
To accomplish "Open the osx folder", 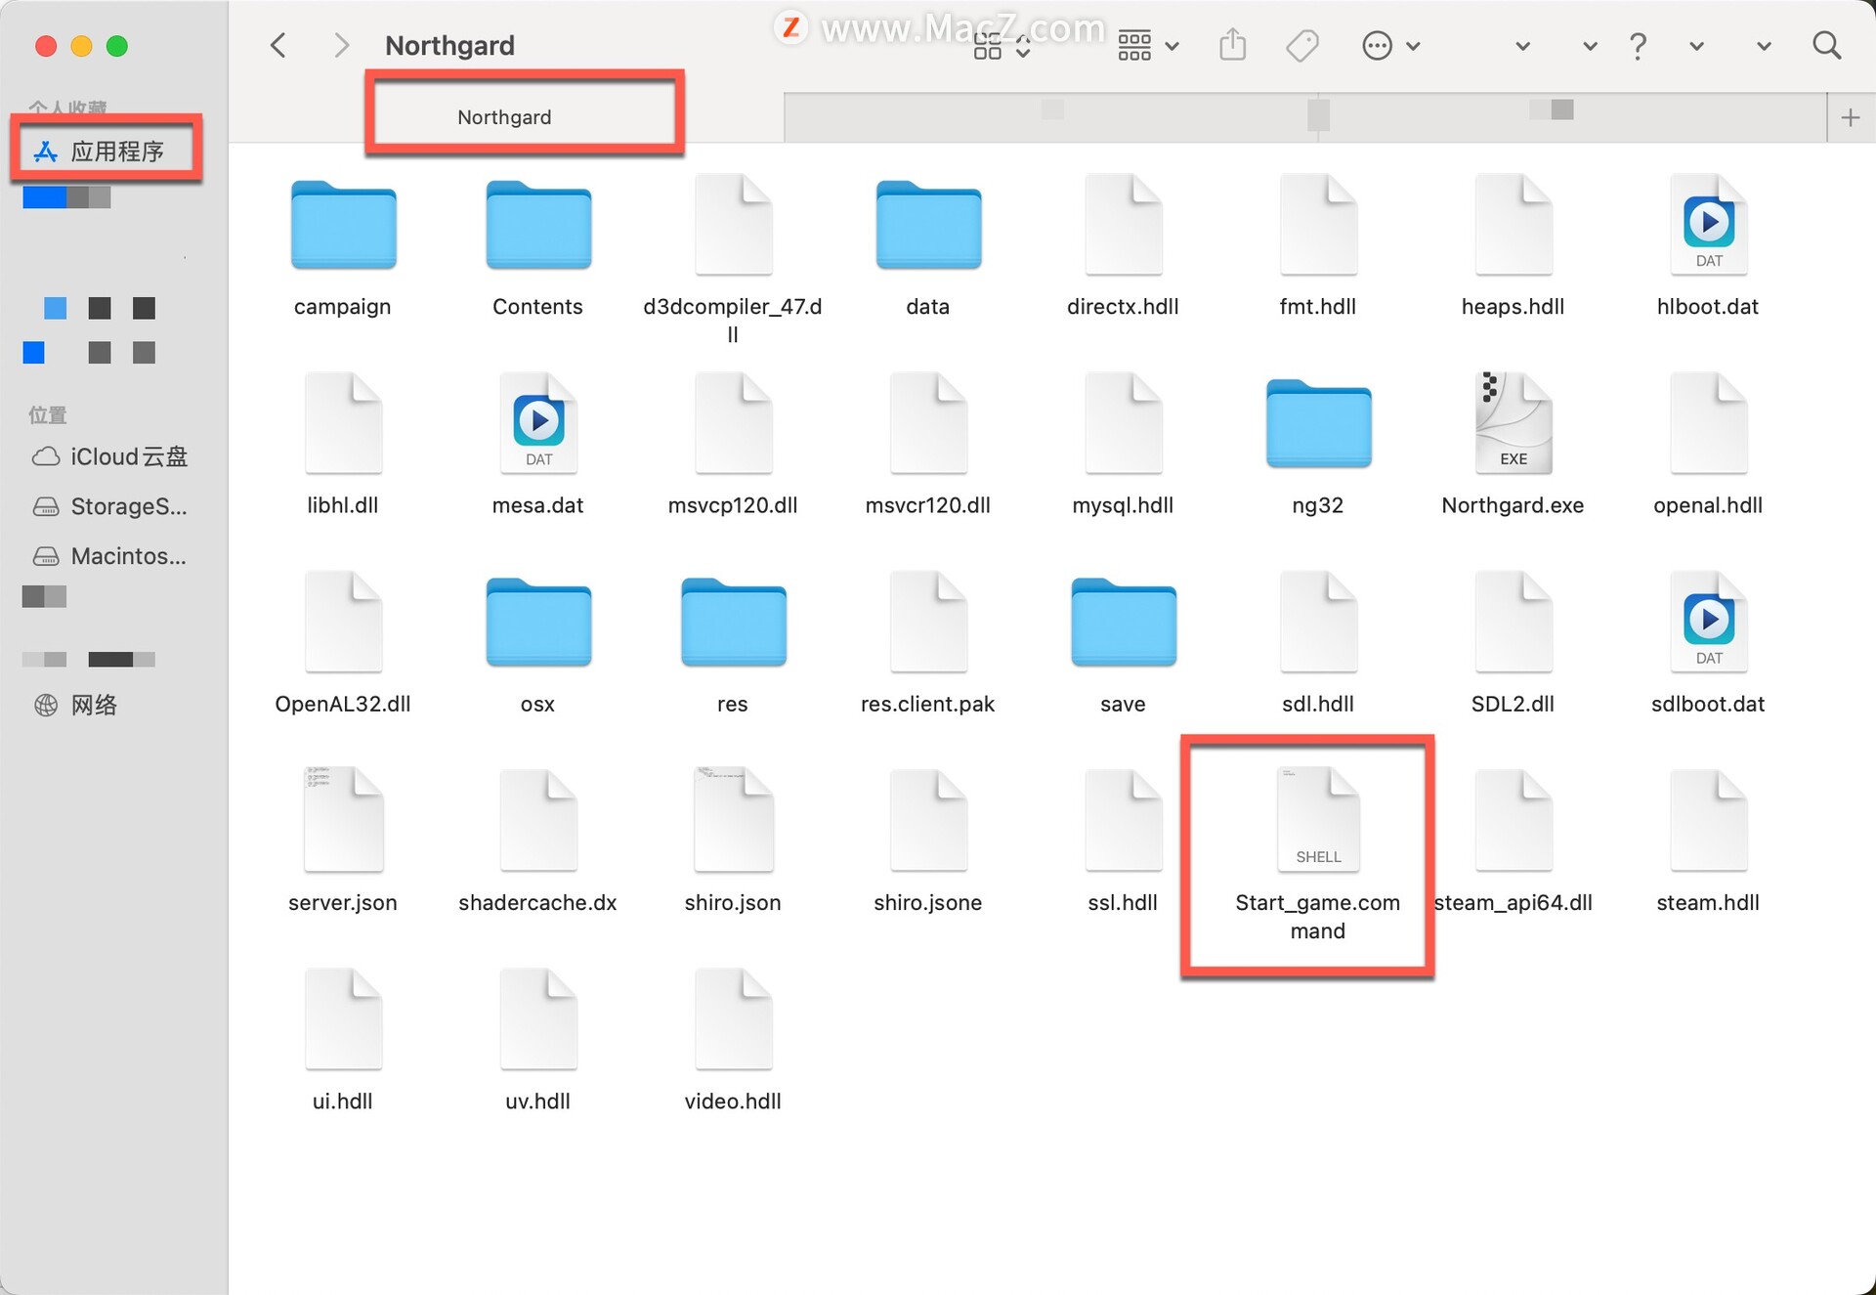I will point(538,623).
